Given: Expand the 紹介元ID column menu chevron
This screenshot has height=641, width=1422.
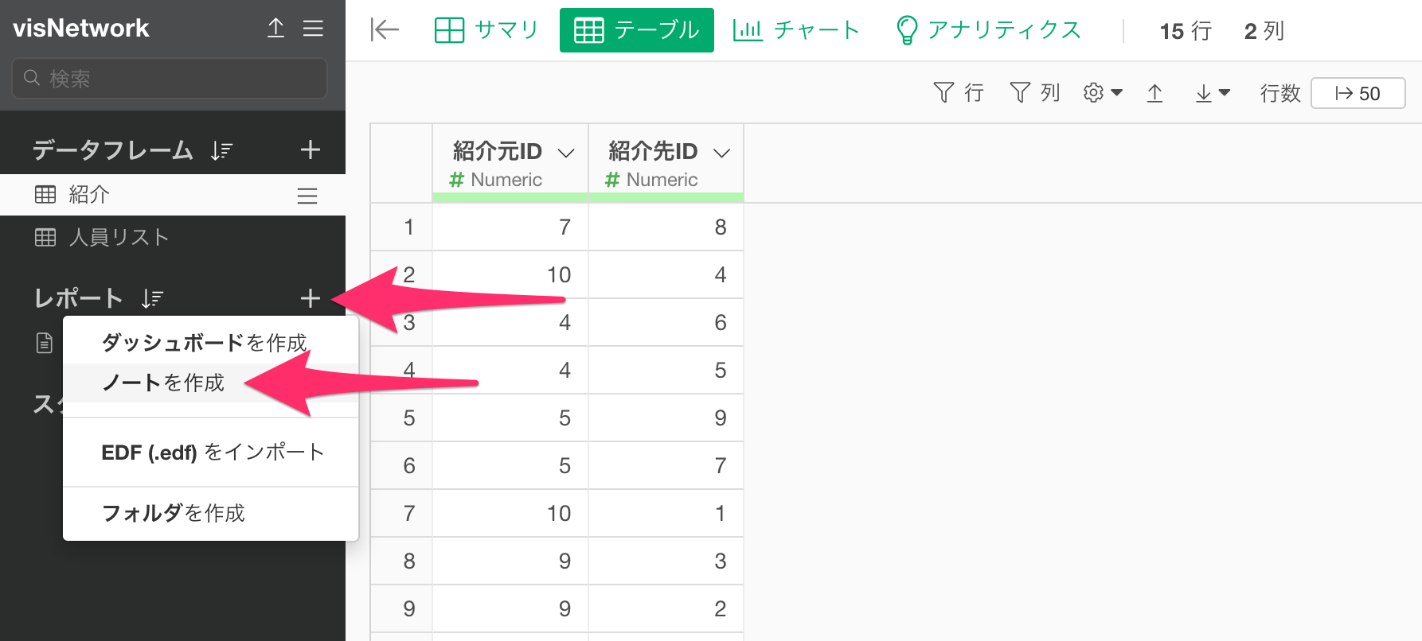Looking at the screenshot, I should [566, 153].
